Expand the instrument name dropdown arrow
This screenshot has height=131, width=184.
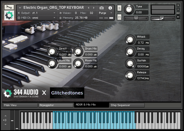20,8
